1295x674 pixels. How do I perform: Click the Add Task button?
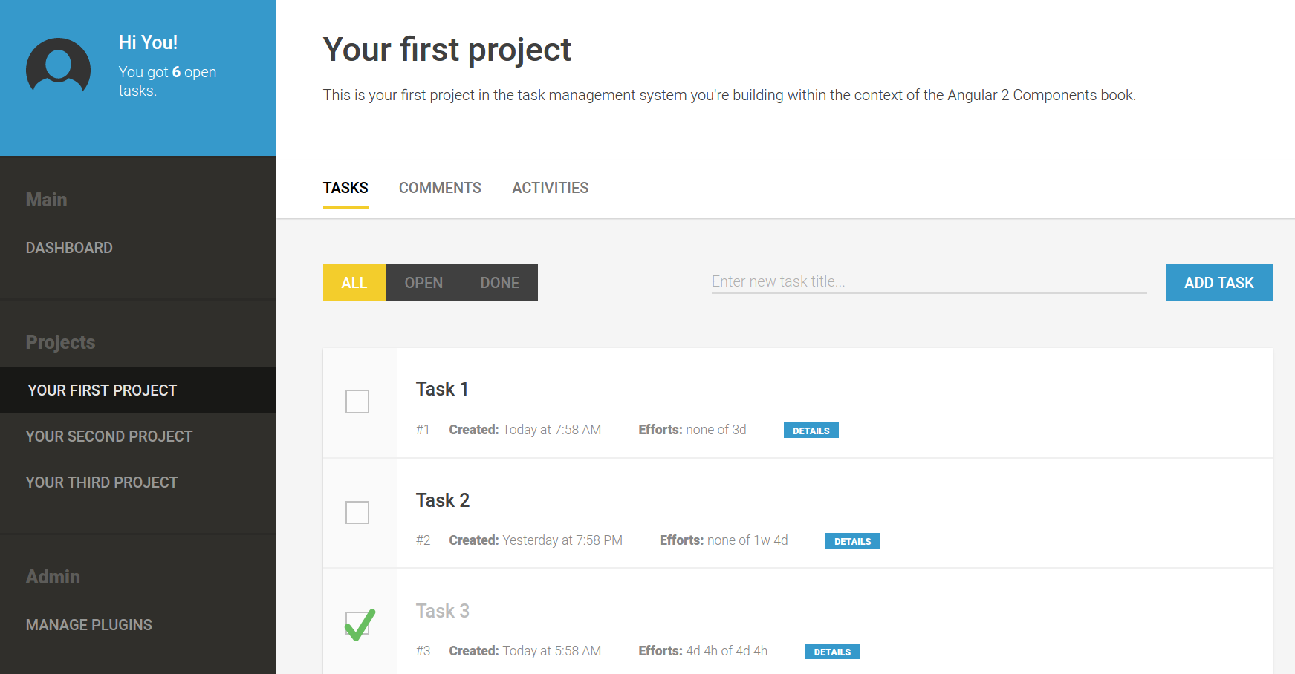(x=1218, y=283)
